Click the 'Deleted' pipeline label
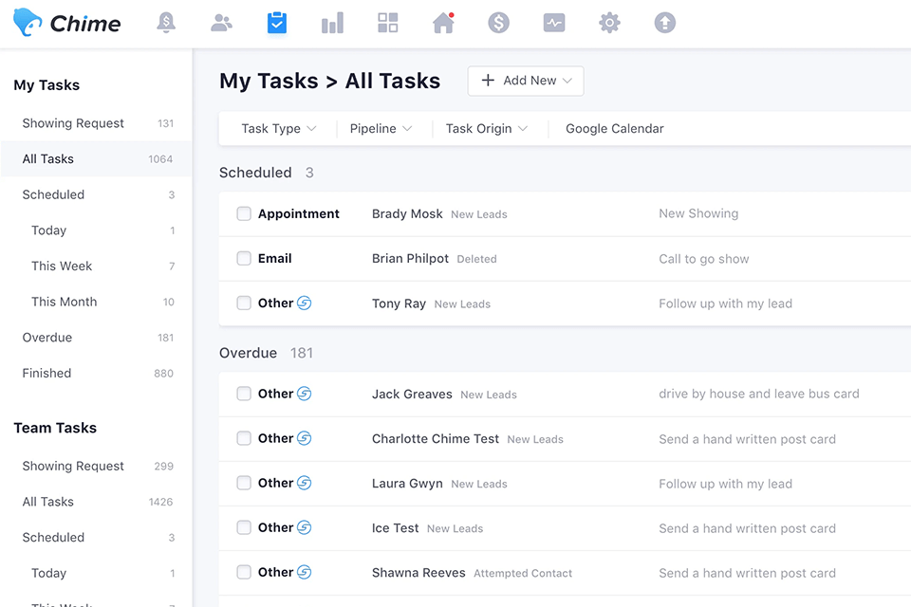The height and width of the screenshot is (607, 911). click(x=476, y=259)
